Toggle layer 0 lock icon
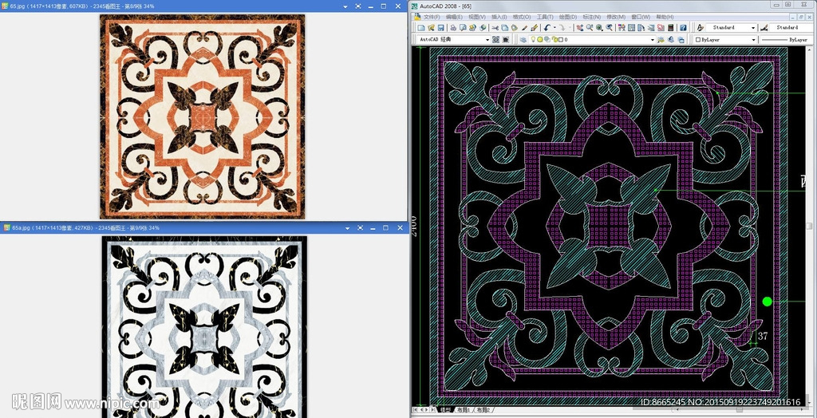 pyautogui.click(x=555, y=40)
